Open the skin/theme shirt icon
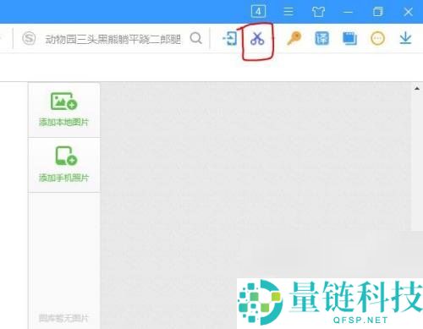The width and height of the screenshot is (423, 329). (318, 12)
